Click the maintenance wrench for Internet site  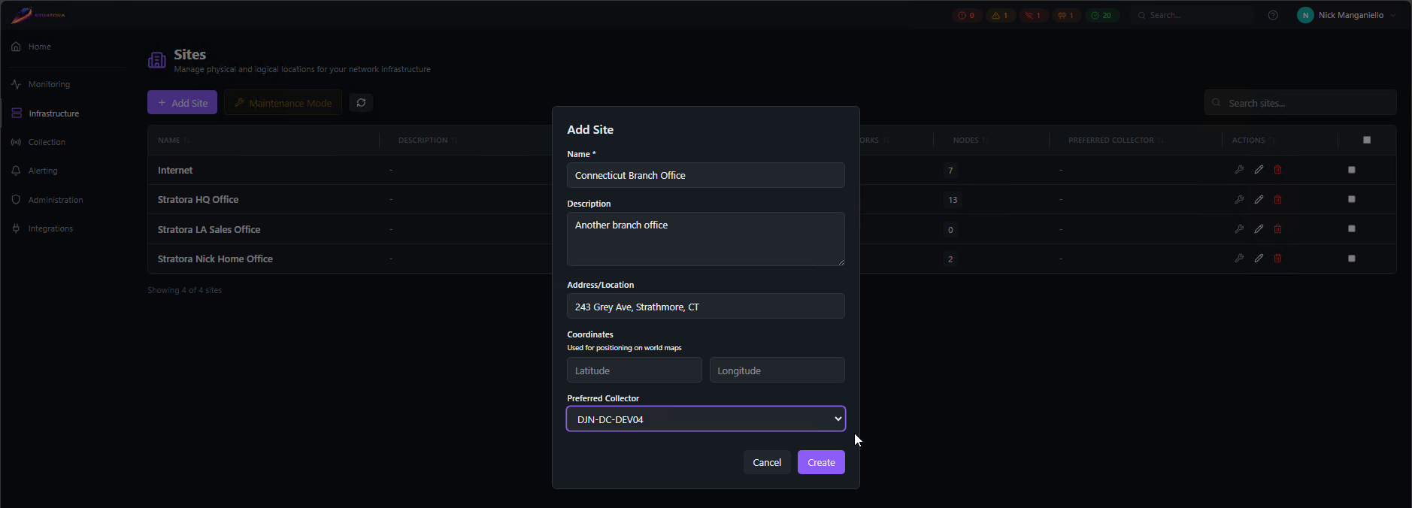1239,170
